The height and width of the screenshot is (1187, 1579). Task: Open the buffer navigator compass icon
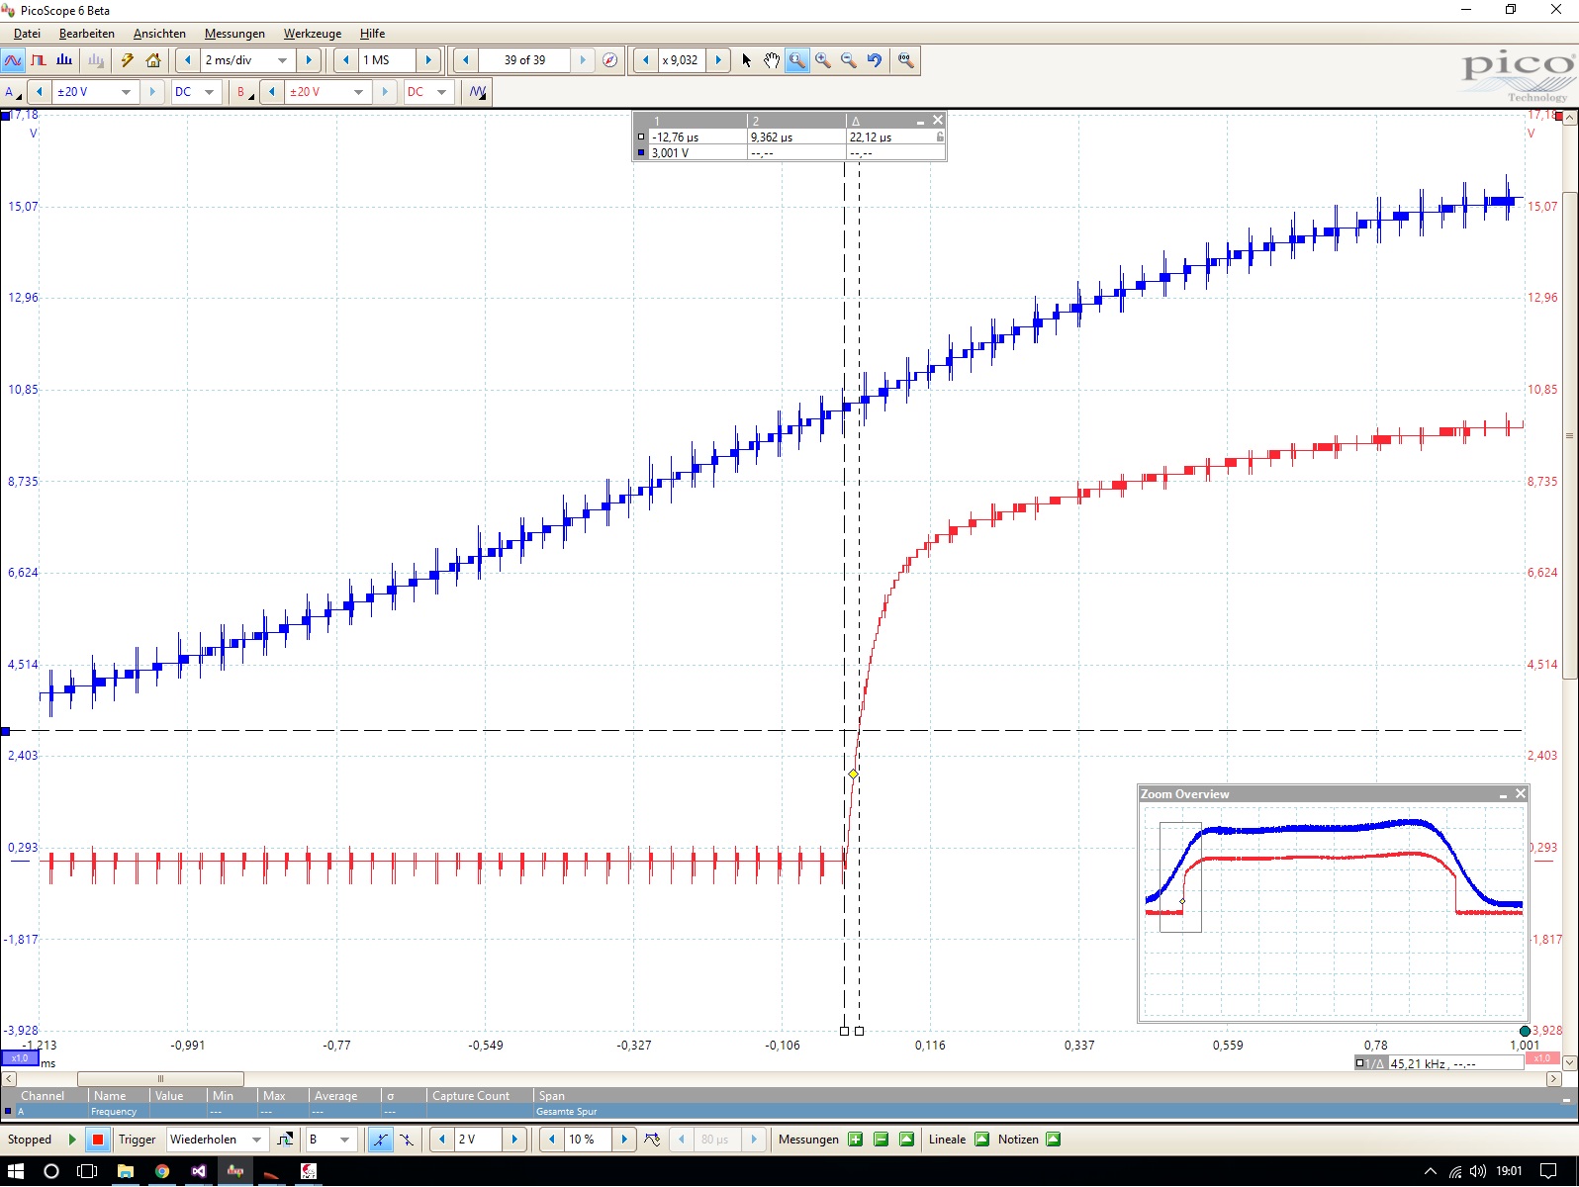(610, 60)
